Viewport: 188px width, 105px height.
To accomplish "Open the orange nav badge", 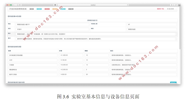I will (x=55, y=9).
